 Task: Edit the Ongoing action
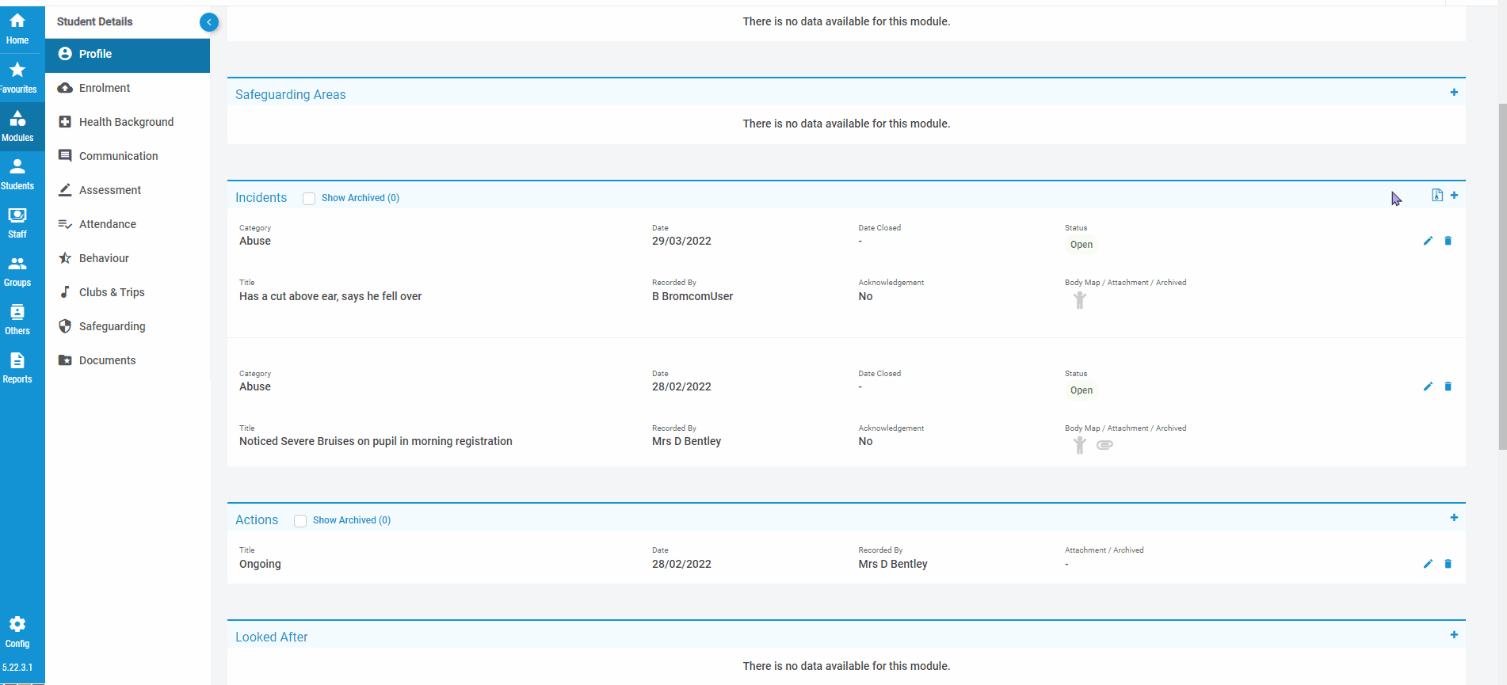1428,564
